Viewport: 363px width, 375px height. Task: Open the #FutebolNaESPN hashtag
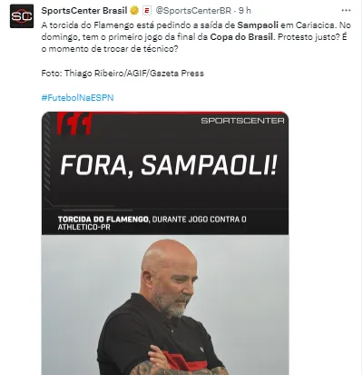(x=77, y=98)
